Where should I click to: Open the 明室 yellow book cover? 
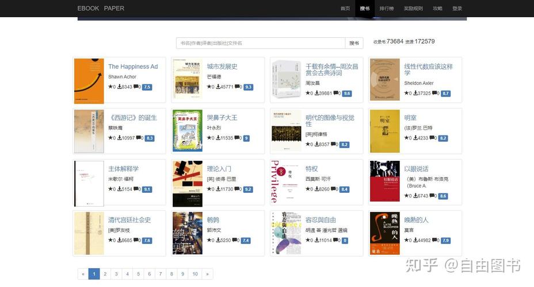[385, 131]
